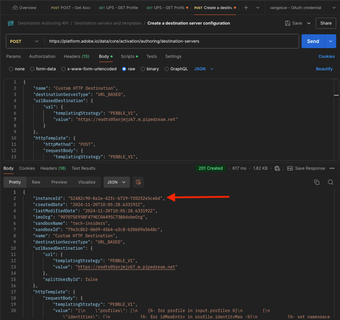
Task: Open the vangeluw OAuth credential environment dropdown
Action: [x=302, y=8]
